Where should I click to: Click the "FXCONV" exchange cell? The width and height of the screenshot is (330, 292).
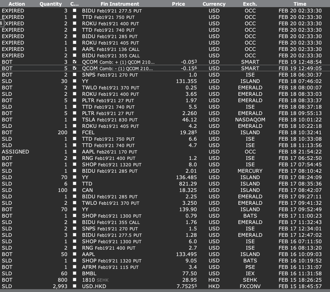coord(250,286)
